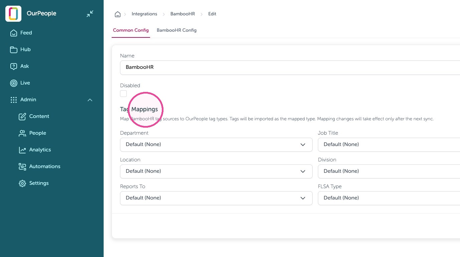Navigate to Integrations in the breadcrumb
Image resolution: width=460 pixels, height=257 pixels.
144,14
